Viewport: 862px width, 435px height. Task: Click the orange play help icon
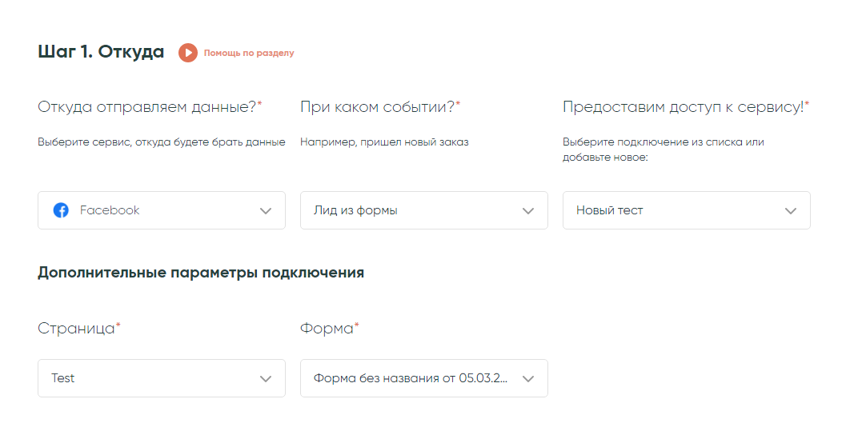click(x=187, y=53)
